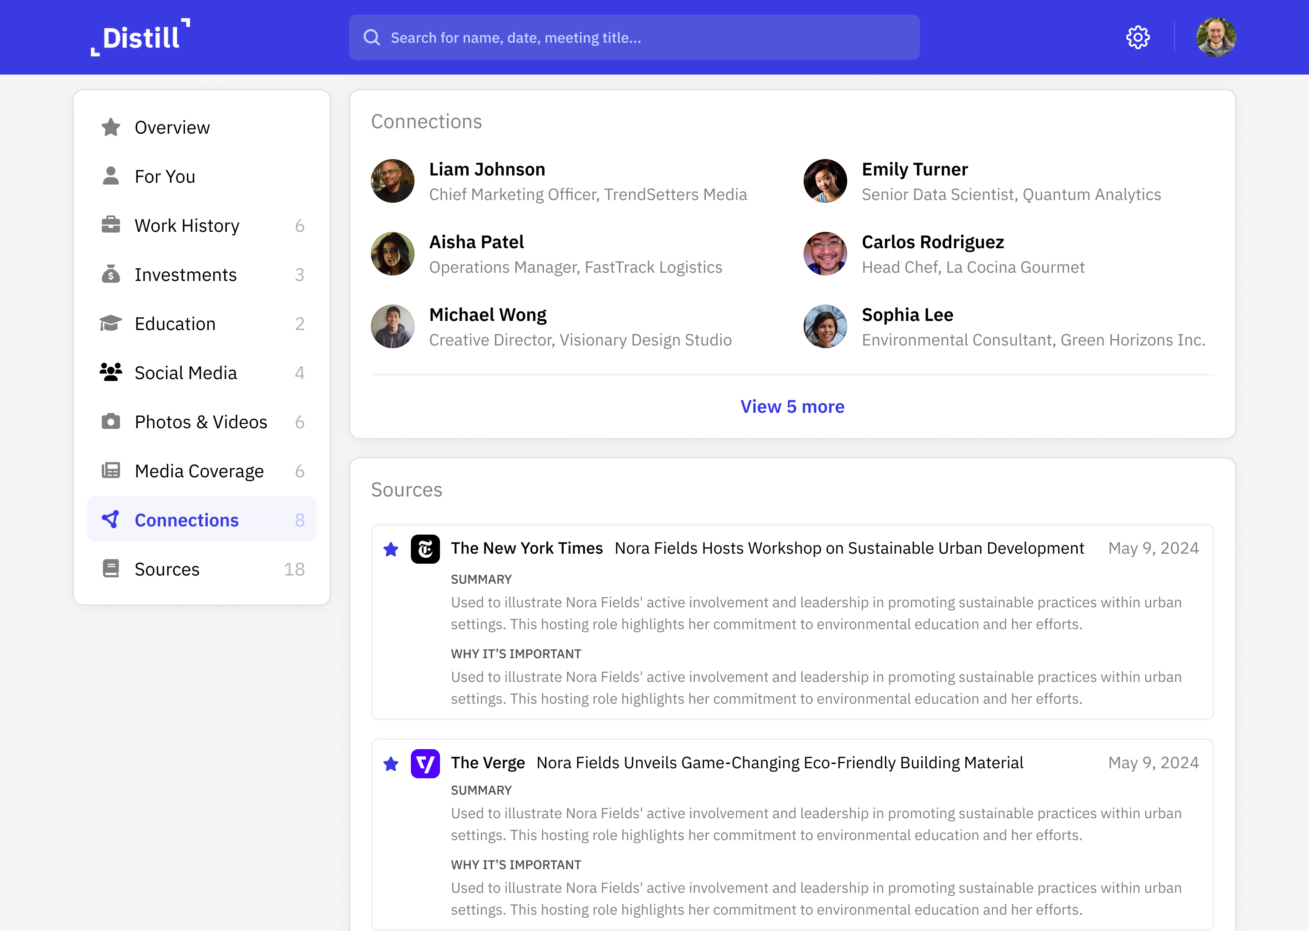Click The Verge source logo icon
This screenshot has width=1309, height=931.
click(425, 763)
